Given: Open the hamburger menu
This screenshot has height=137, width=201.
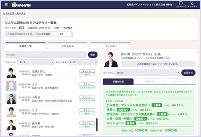Looking at the screenshot, I should click(6, 4).
